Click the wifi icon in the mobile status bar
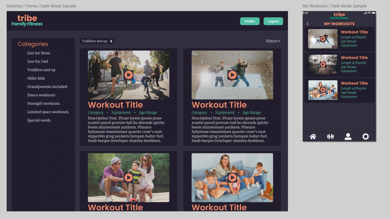Viewport: 390px width, 219px height. point(369,13)
